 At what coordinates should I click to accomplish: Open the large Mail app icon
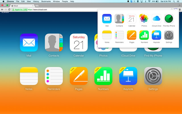29,42
